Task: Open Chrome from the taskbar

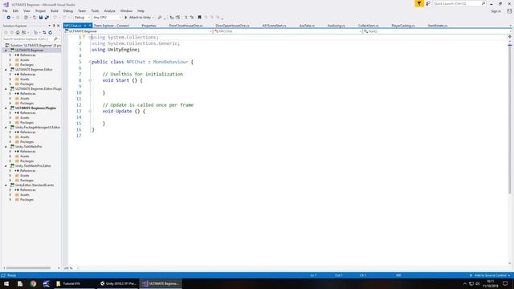Action: (x=33, y=283)
